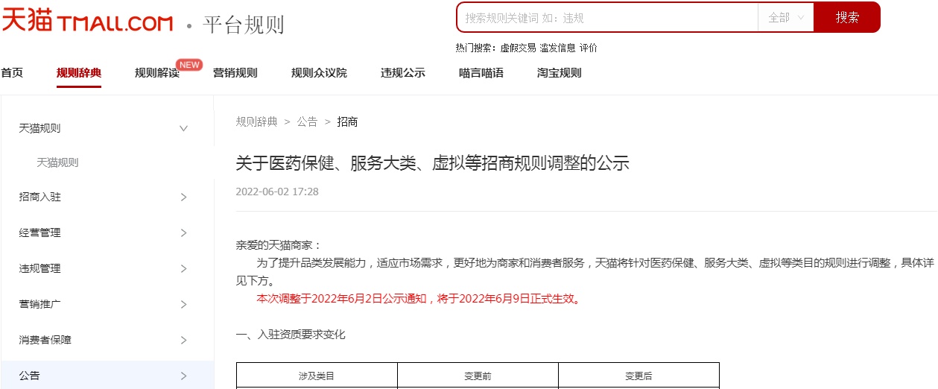Go to the 违规公示 tab
Viewport: 938px width, 389px height.
pyautogui.click(x=403, y=73)
